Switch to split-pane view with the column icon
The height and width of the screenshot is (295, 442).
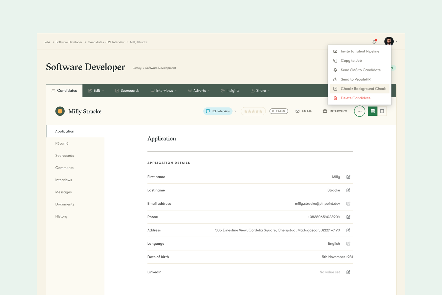(382, 111)
